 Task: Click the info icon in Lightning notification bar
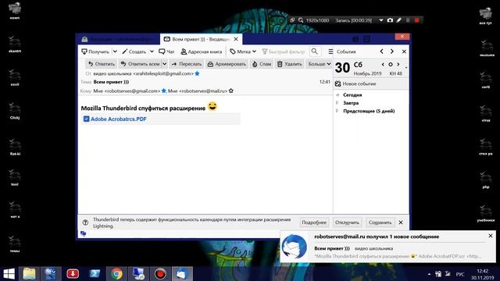pos(85,222)
